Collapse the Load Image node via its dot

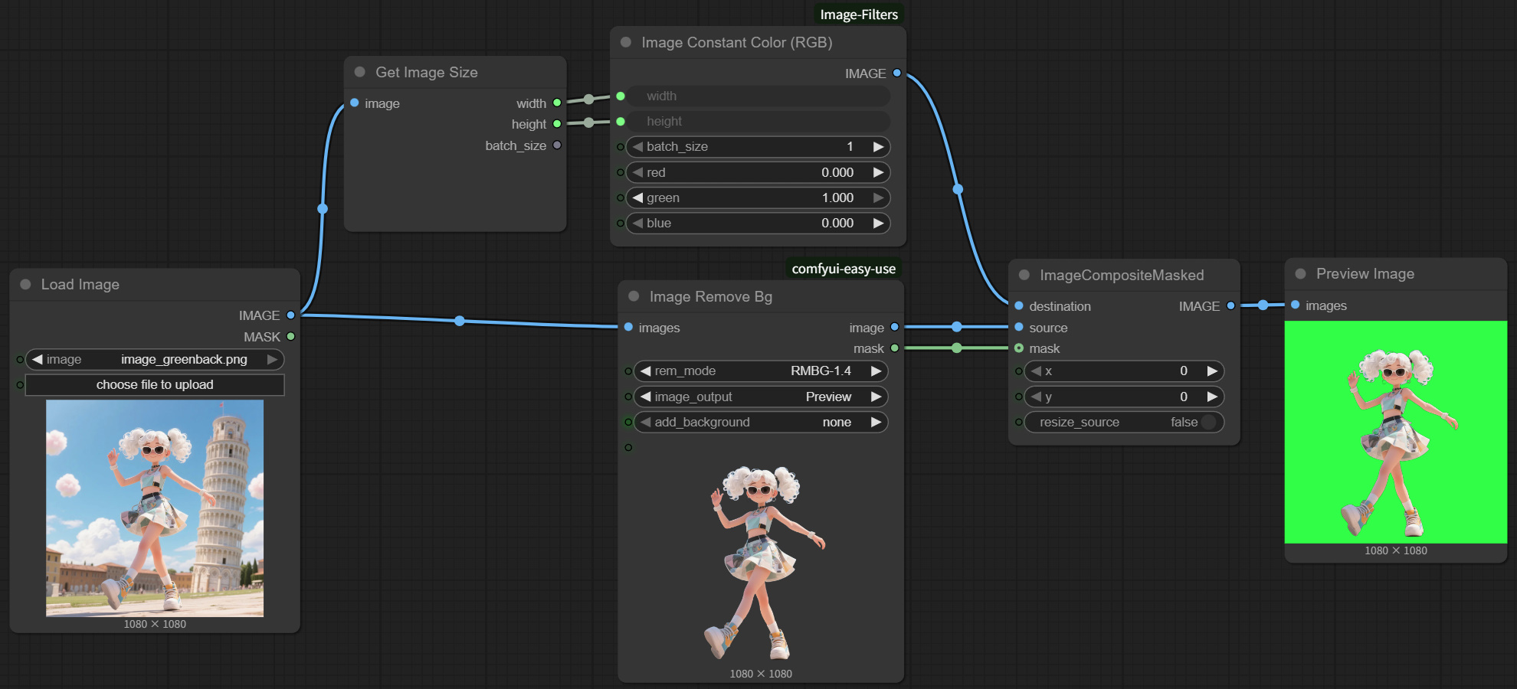pos(25,284)
